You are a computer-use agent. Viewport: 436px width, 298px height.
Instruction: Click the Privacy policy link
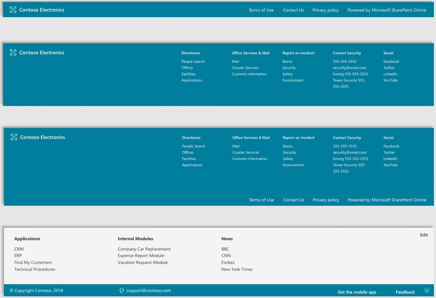(x=325, y=10)
